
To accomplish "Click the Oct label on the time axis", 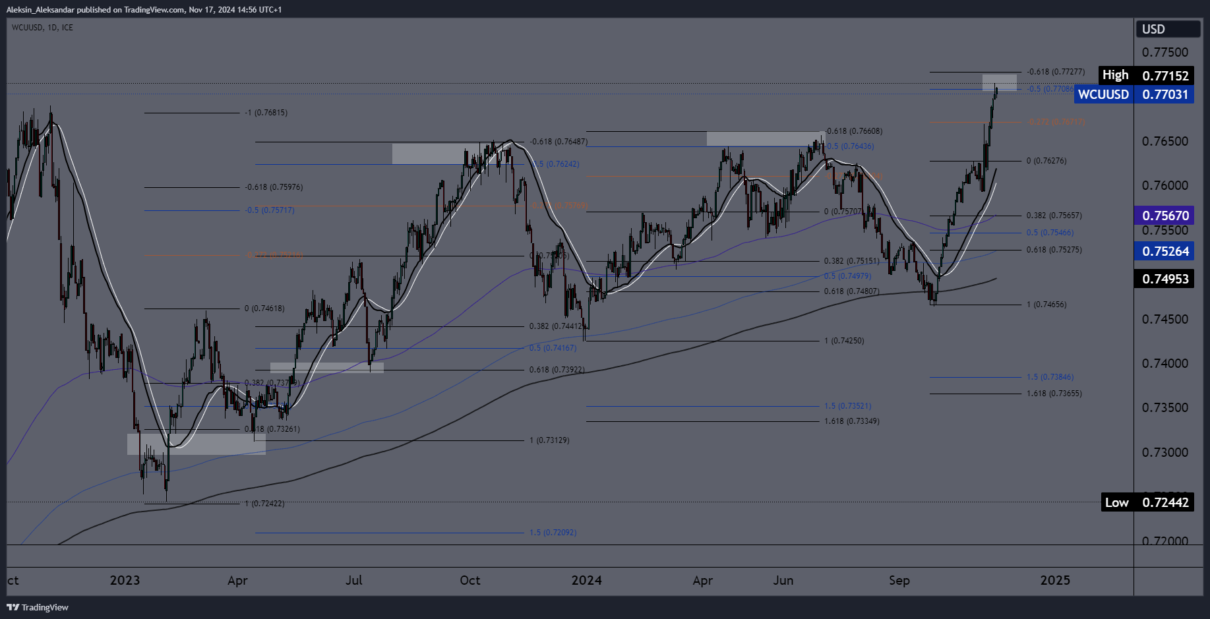I will [470, 580].
